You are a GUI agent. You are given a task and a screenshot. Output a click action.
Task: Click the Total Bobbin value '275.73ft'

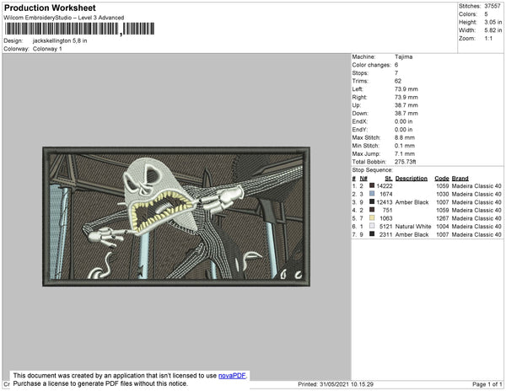tap(406, 162)
